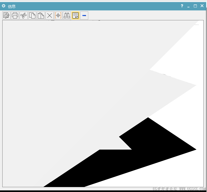
Task: Click the Save As icon with pencil
Action: [x=6, y=15]
